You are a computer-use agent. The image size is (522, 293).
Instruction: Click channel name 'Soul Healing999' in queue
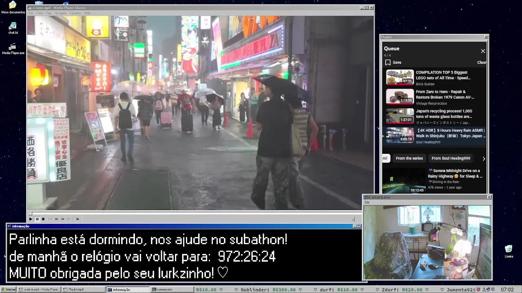click(x=428, y=142)
